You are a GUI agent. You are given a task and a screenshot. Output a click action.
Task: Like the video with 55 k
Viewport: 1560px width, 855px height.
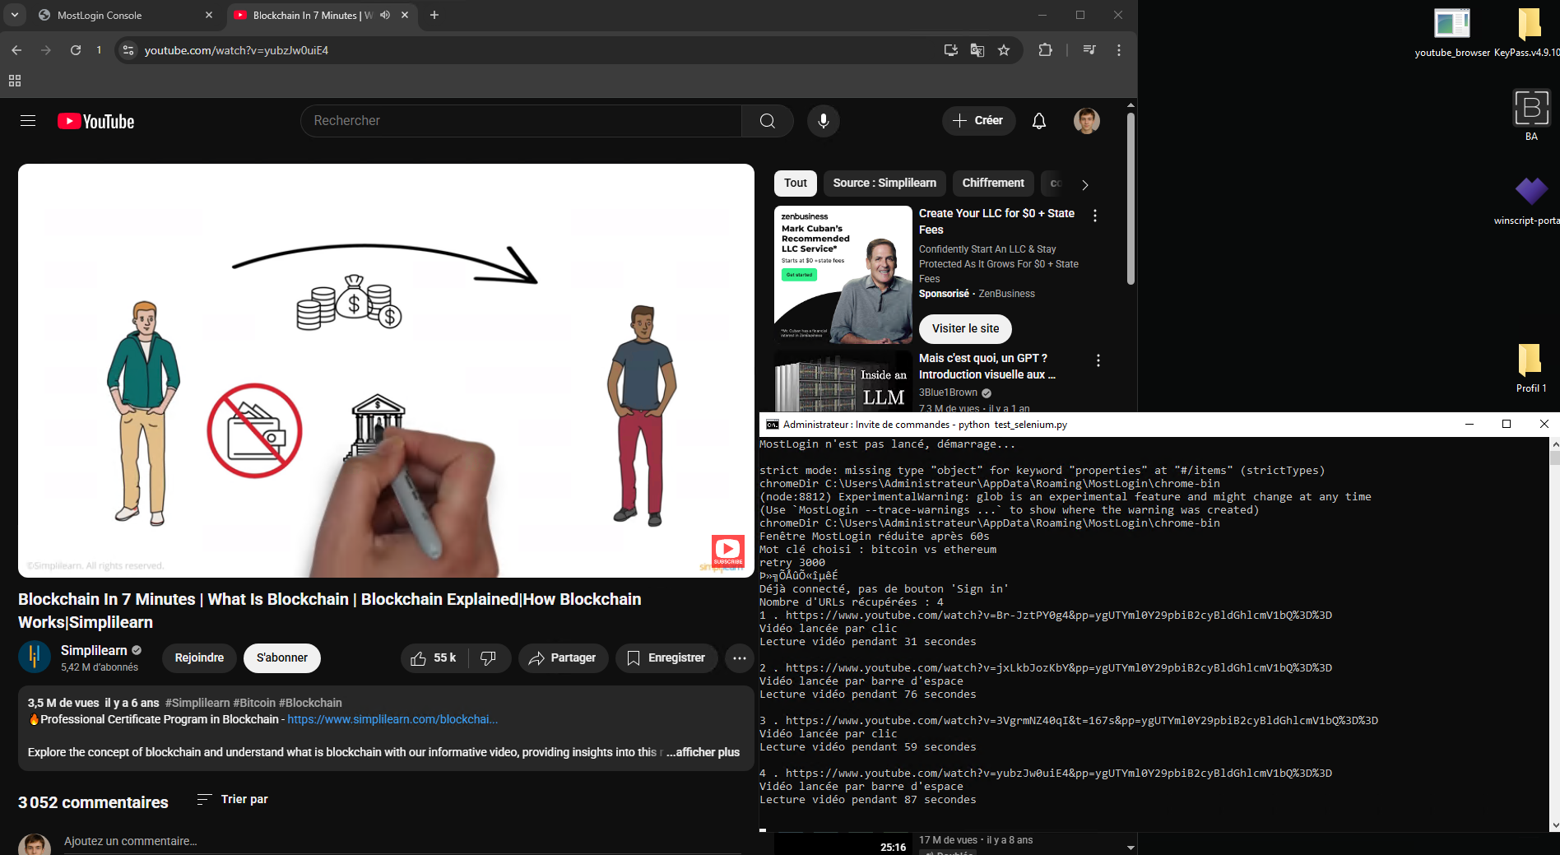point(434,658)
